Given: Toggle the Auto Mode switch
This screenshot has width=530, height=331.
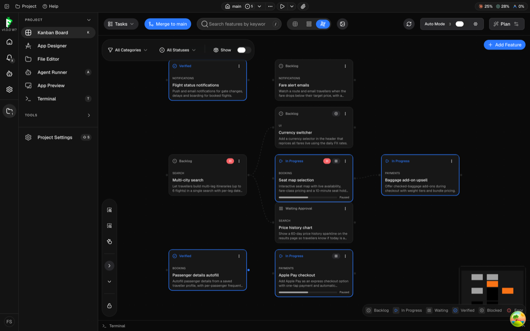Looking at the screenshot, I should pos(460,24).
